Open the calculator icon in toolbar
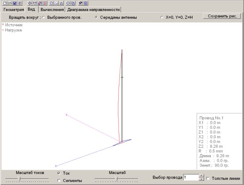Viewport: 244px width, 185px height. tap(86, 3)
